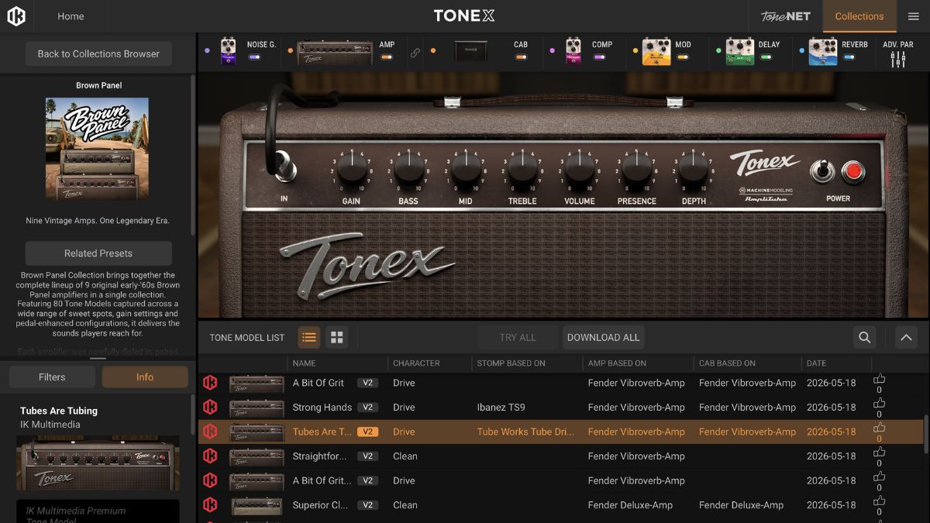Select the Straightfor... tone model name
The width and height of the screenshot is (930, 523).
click(x=319, y=456)
